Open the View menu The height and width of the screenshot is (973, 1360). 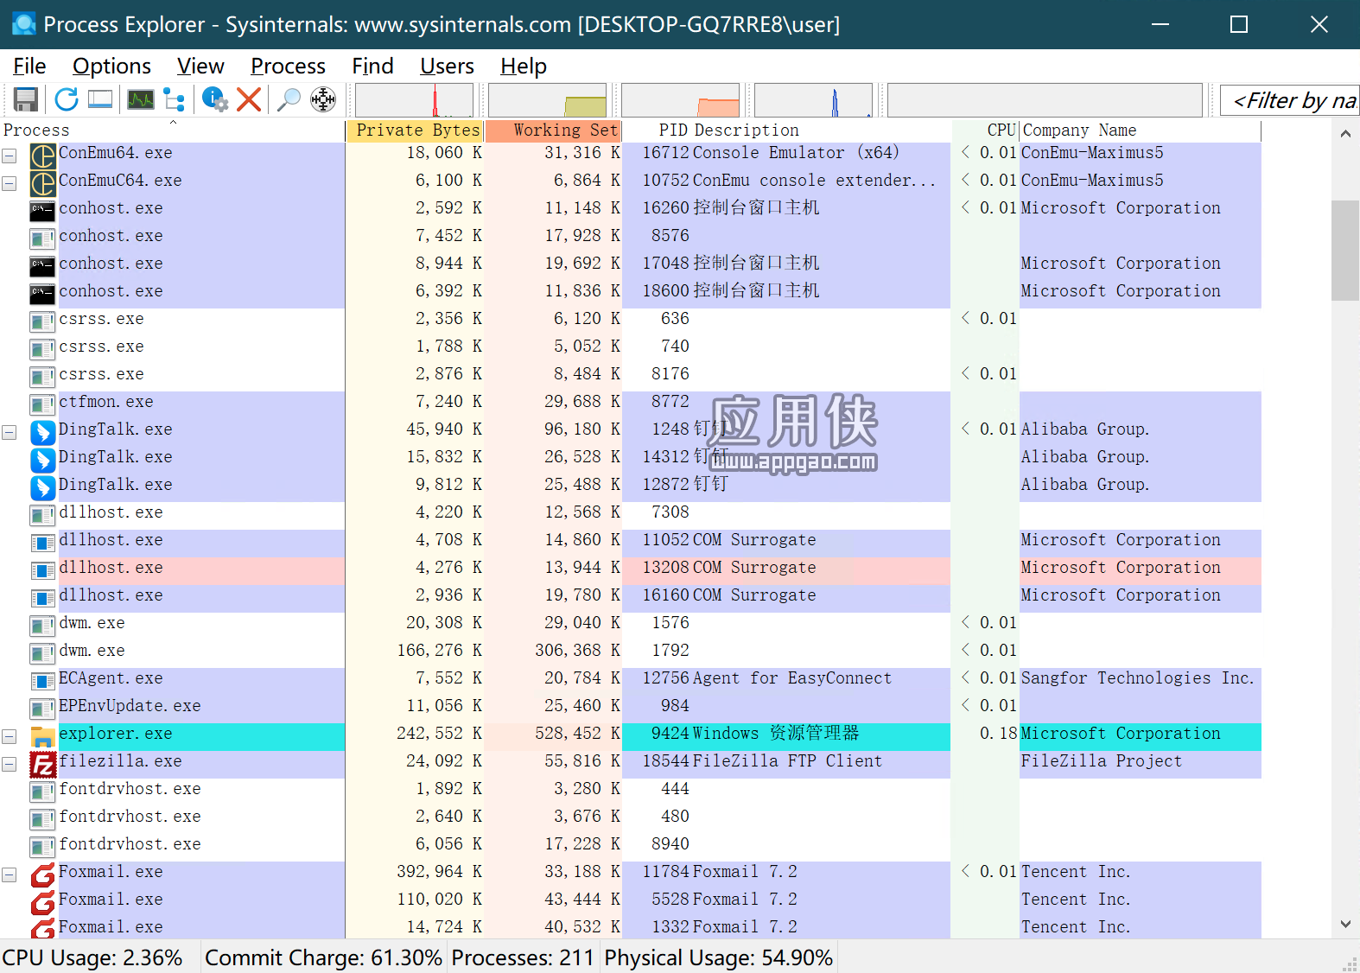(200, 66)
